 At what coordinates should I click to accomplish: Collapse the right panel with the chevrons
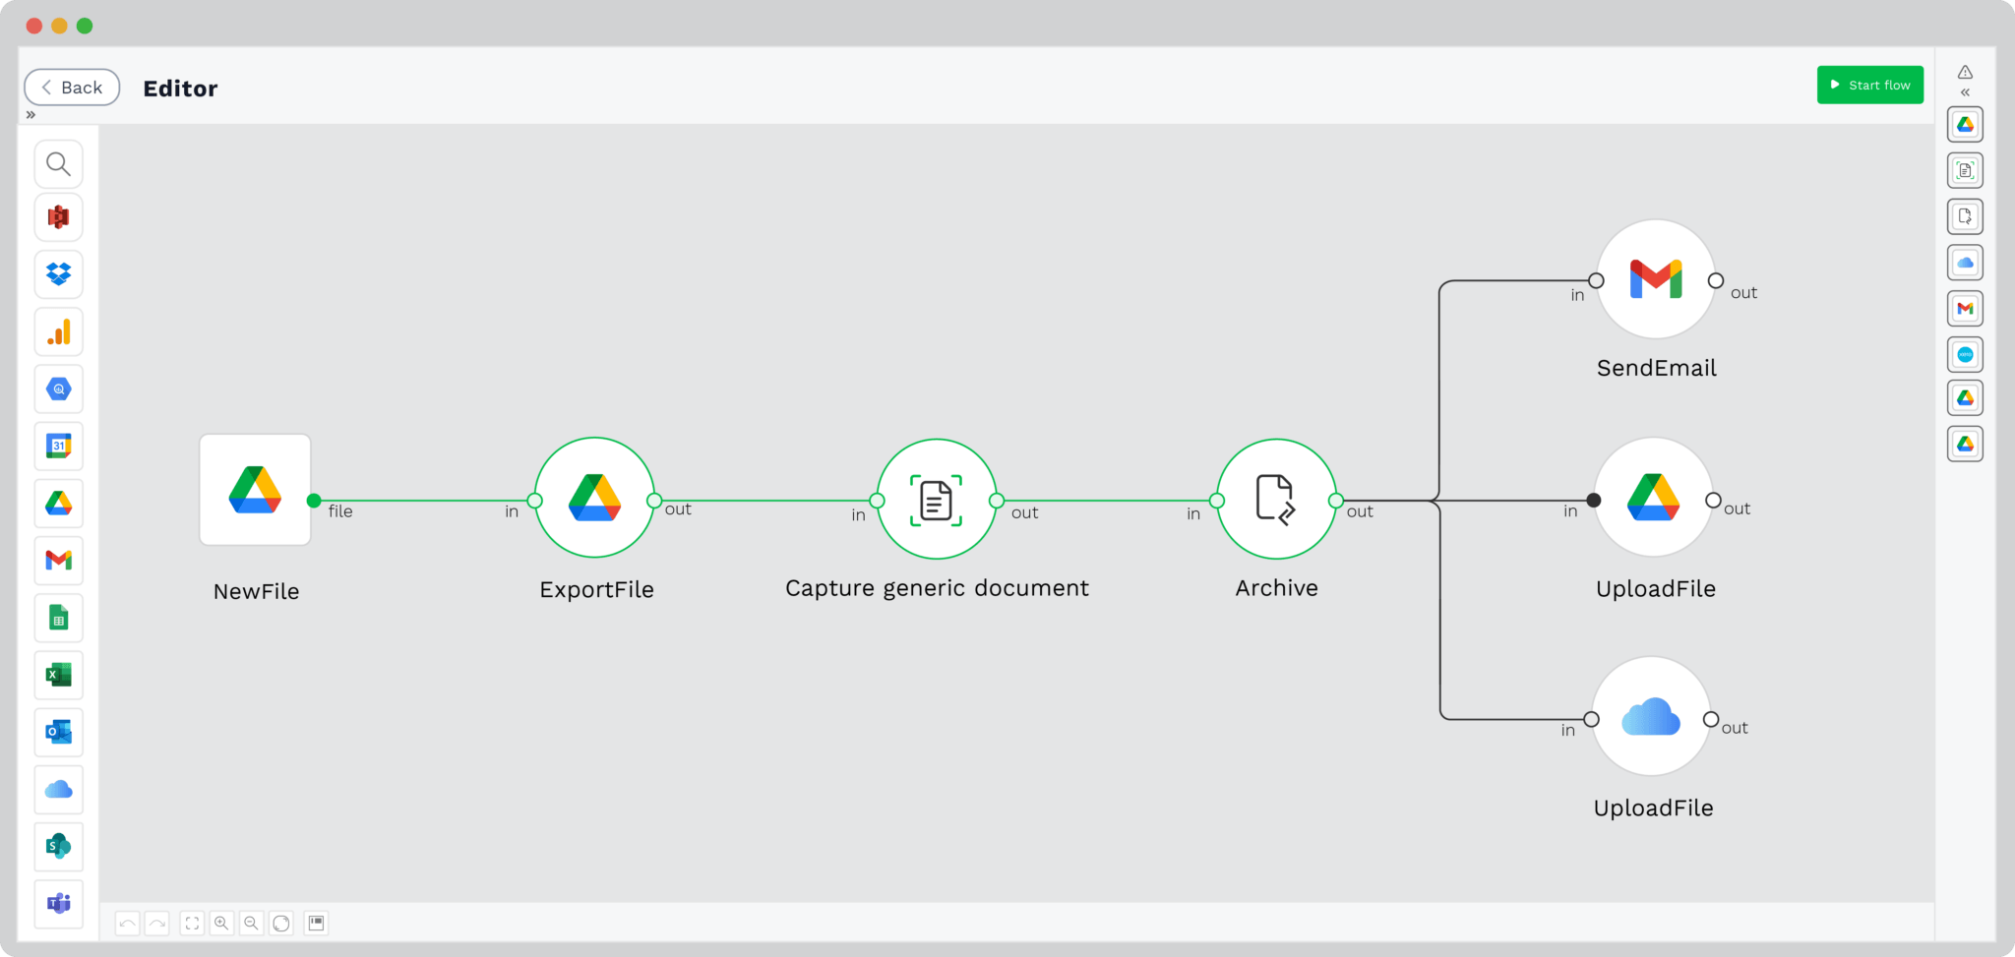[x=1965, y=91]
